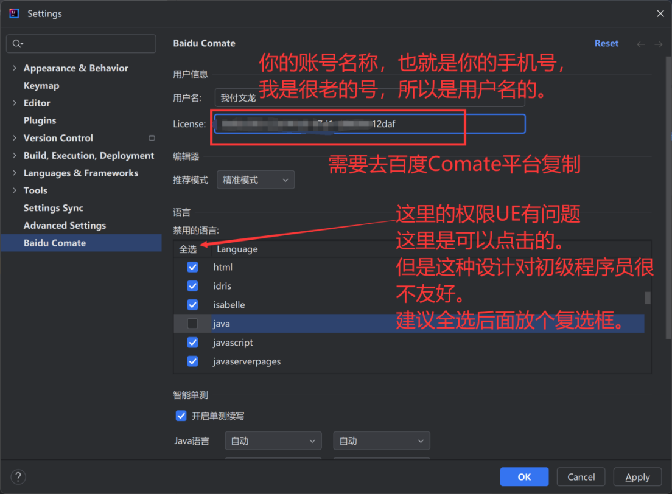Image resolution: width=672 pixels, height=494 pixels.
Task: Click the OK button
Action: [x=524, y=477]
